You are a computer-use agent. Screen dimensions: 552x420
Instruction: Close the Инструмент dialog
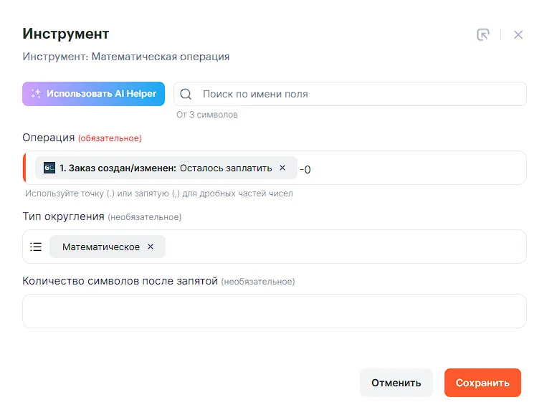tap(518, 34)
